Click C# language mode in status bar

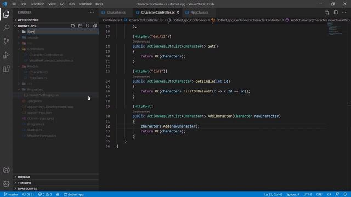click(329, 194)
